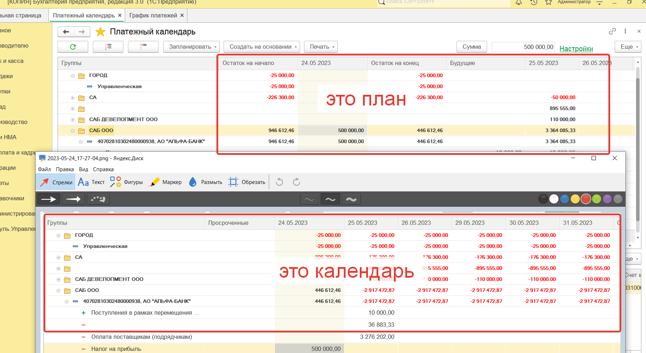
Task: Undo the last edit in Яндекс.Диск editor
Action: click(x=279, y=182)
